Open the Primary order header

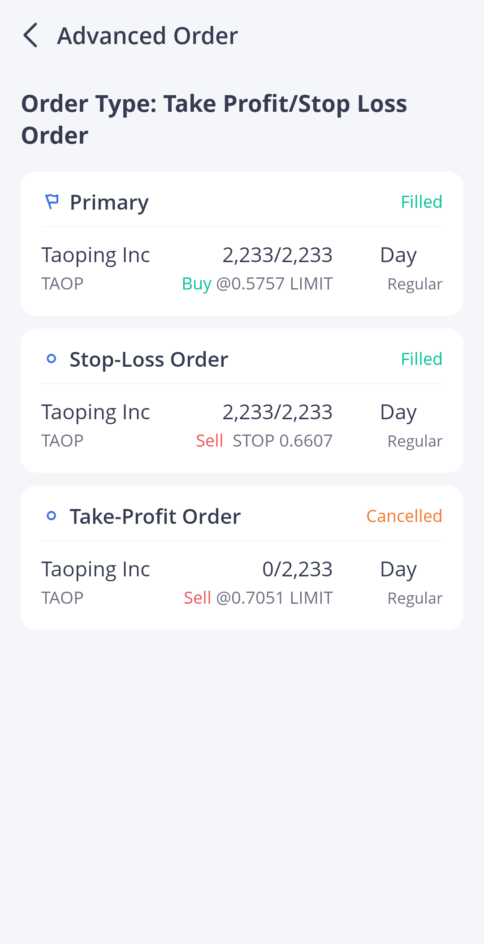tap(109, 202)
